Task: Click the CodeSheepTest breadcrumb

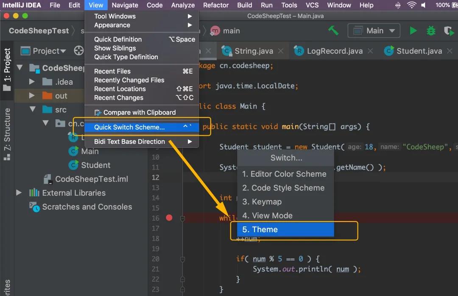Action: click(39, 30)
